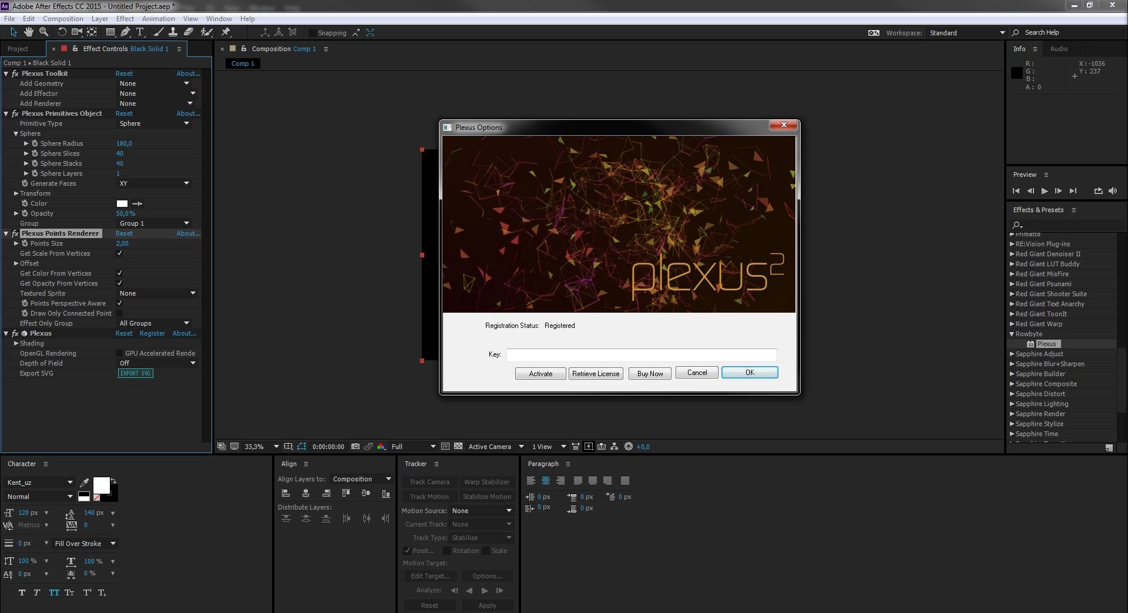The image size is (1128, 613).
Task: Select the Rectangle shape tool
Action: tap(110, 32)
